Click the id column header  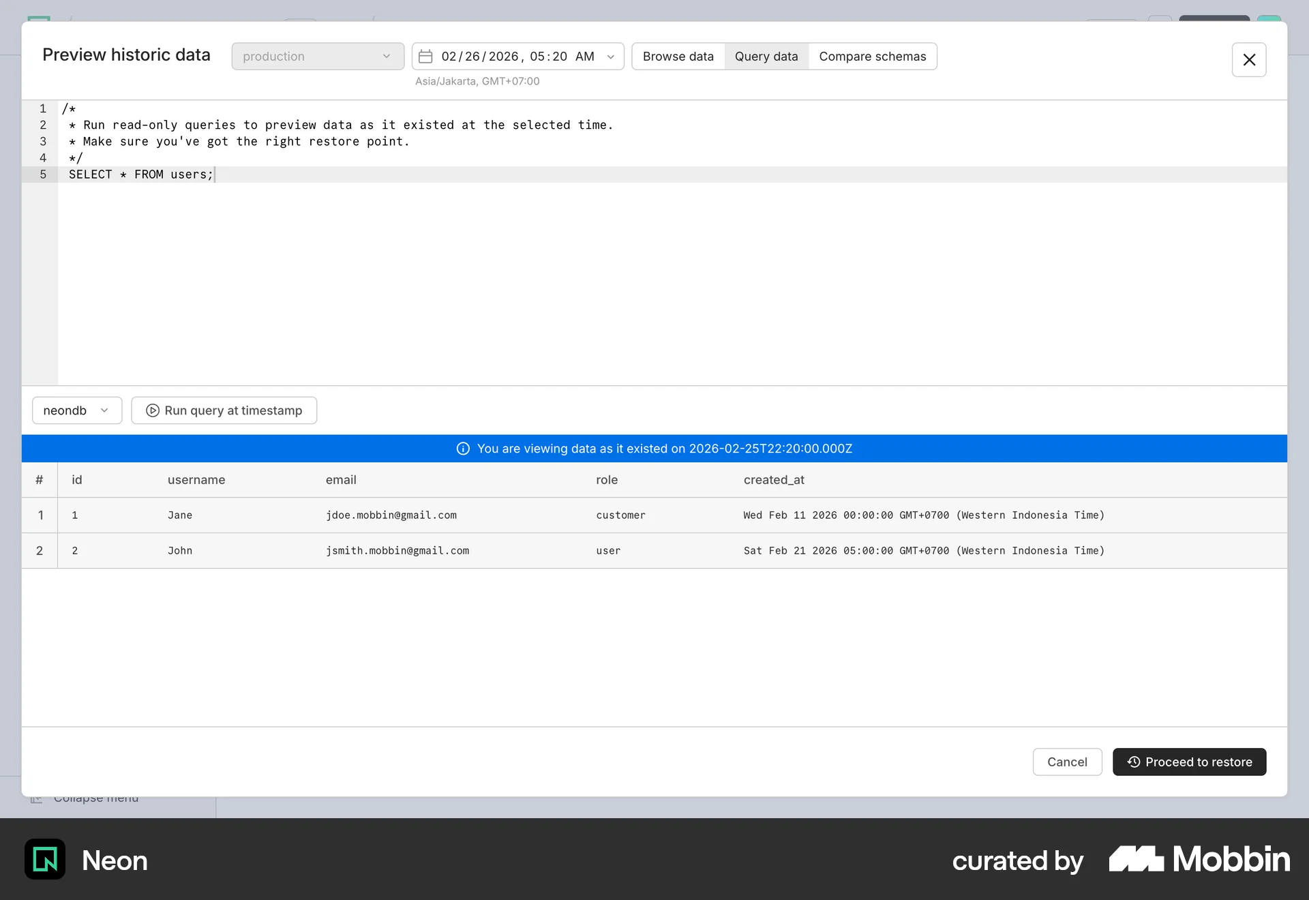(x=77, y=480)
